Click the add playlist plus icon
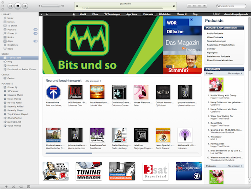251x189 pixels. pos(6,186)
